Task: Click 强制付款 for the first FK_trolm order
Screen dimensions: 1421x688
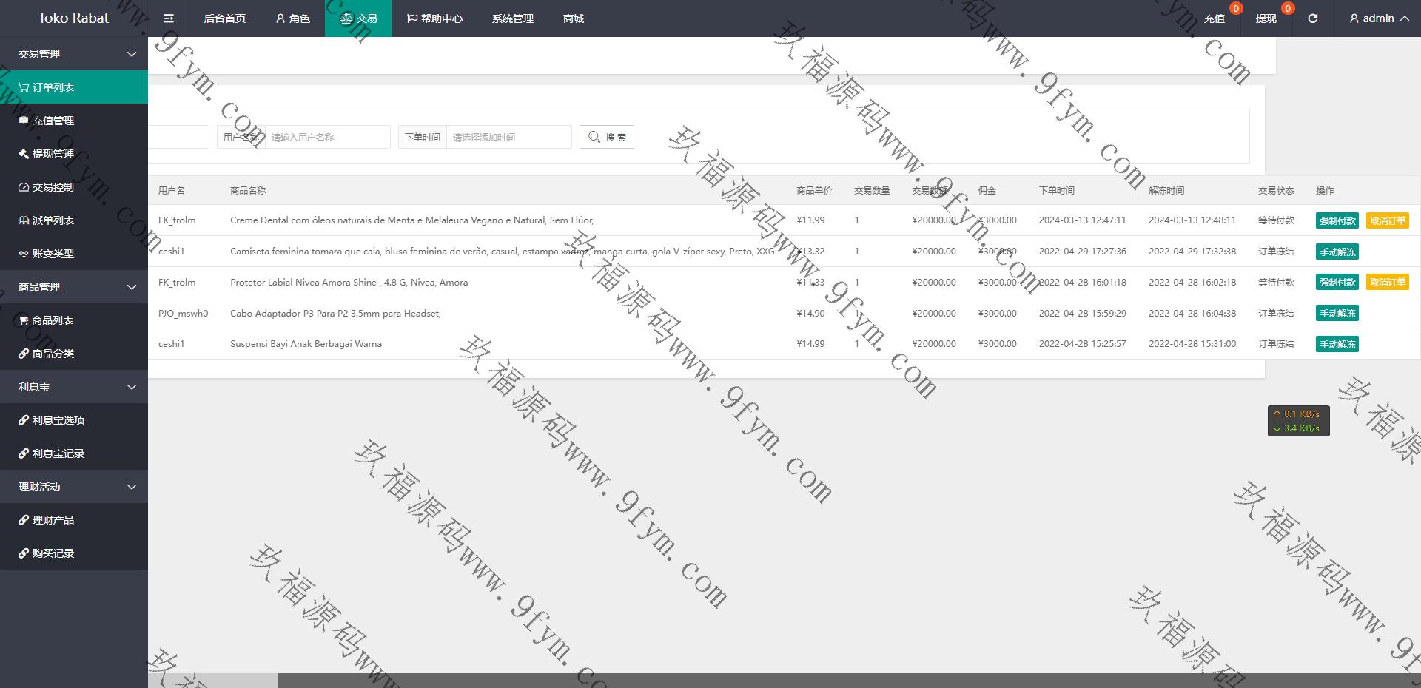Action: 1337,220
